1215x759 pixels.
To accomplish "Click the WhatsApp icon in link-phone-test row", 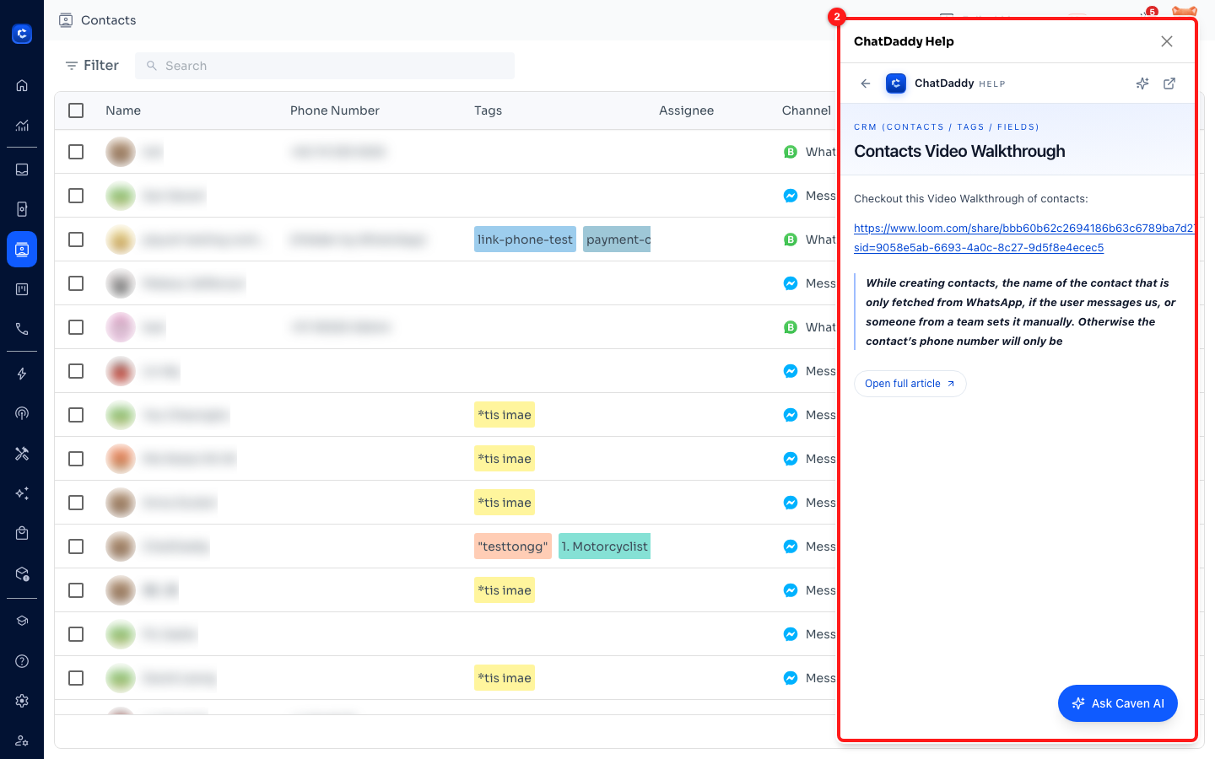I will 791,240.
